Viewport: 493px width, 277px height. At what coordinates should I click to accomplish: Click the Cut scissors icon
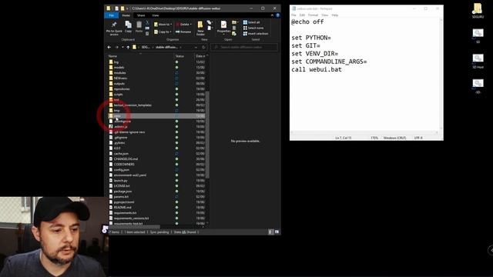[x=147, y=22]
